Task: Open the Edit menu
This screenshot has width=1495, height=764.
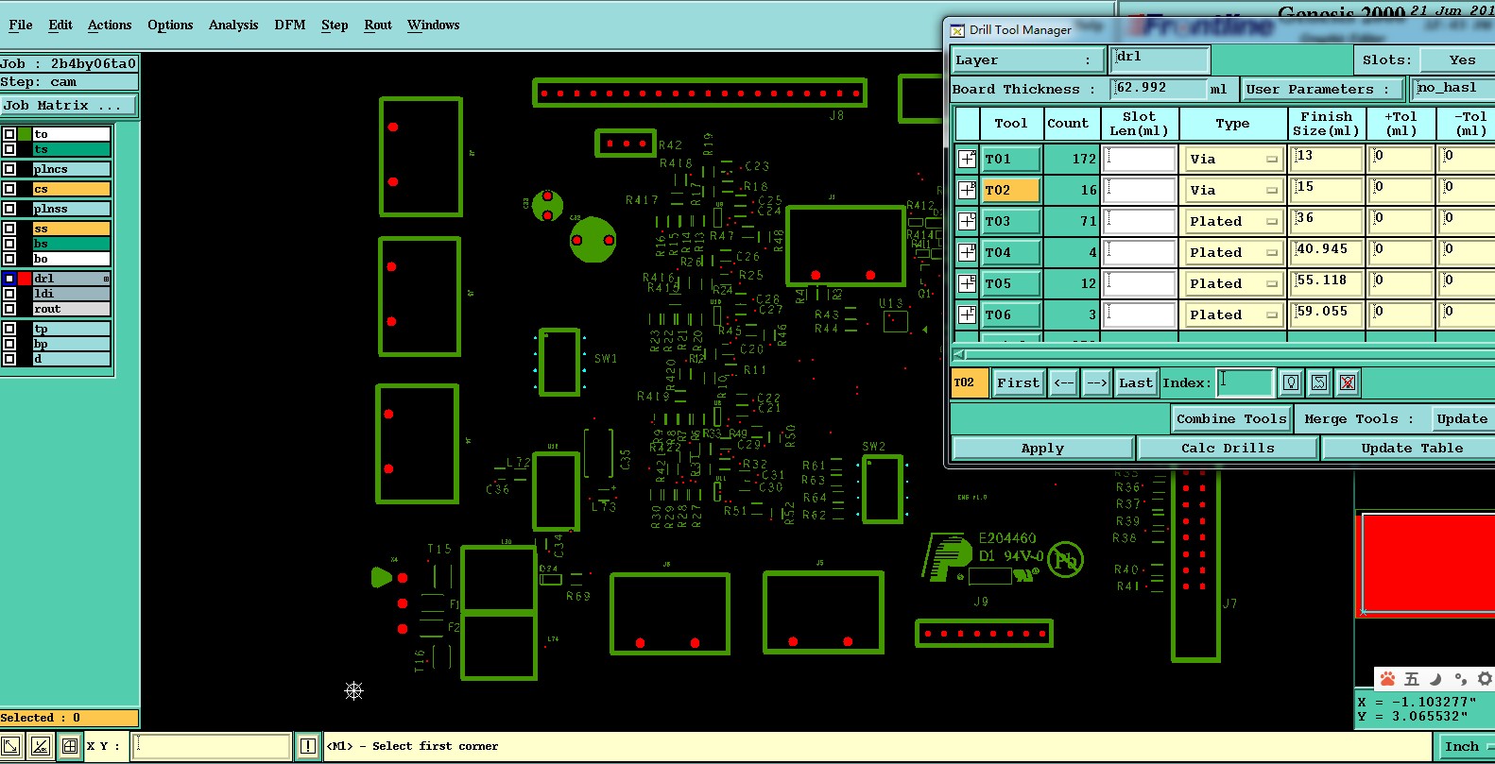Action: click(60, 25)
